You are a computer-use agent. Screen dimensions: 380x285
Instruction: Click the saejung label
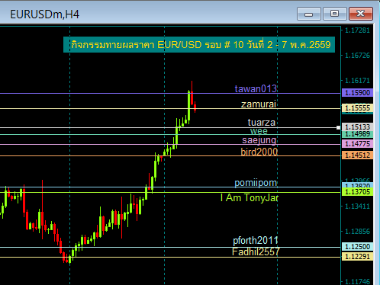[x=259, y=140]
